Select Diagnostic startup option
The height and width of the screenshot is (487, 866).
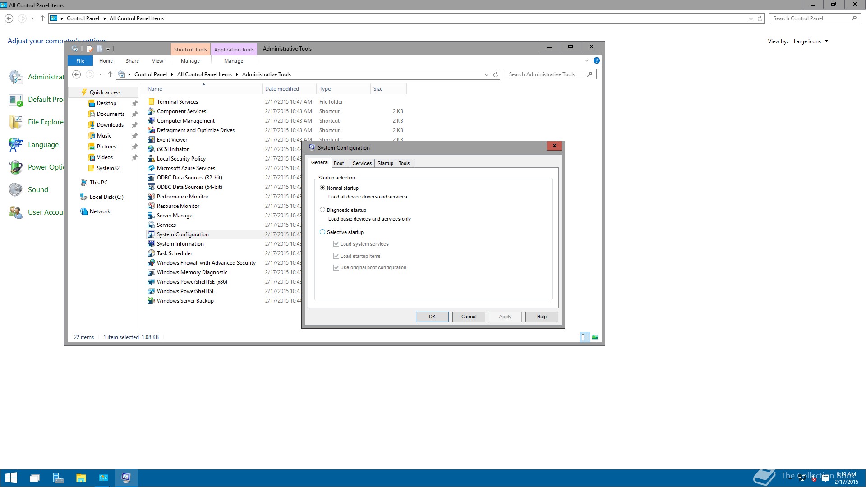[x=322, y=210]
